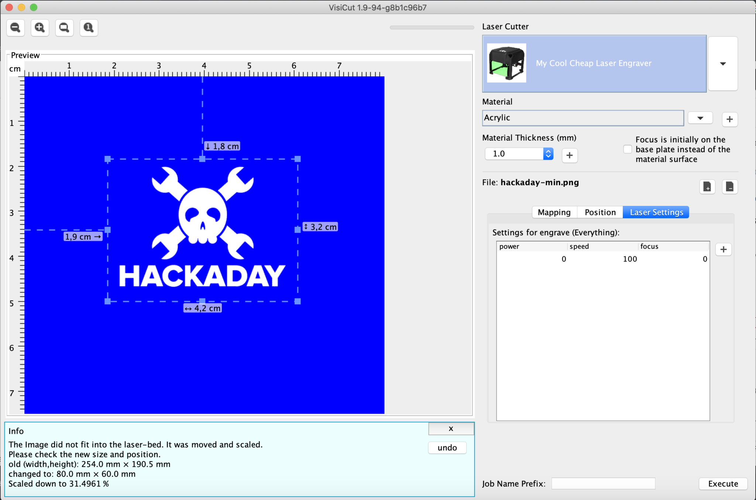Add a new material thickness with plus icon
This screenshot has height=500, width=756.
(569, 155)
